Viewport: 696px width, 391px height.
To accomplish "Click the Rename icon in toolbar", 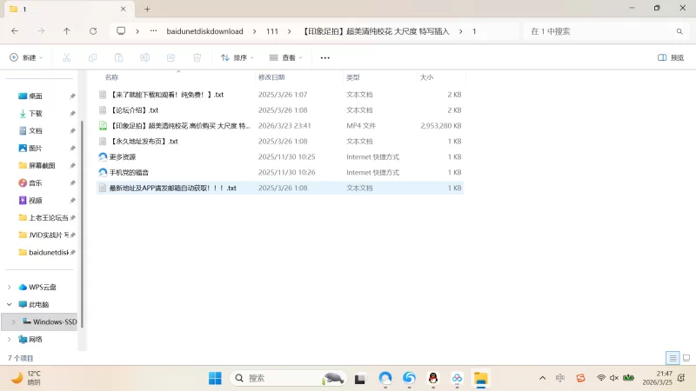I will point(144,57).
